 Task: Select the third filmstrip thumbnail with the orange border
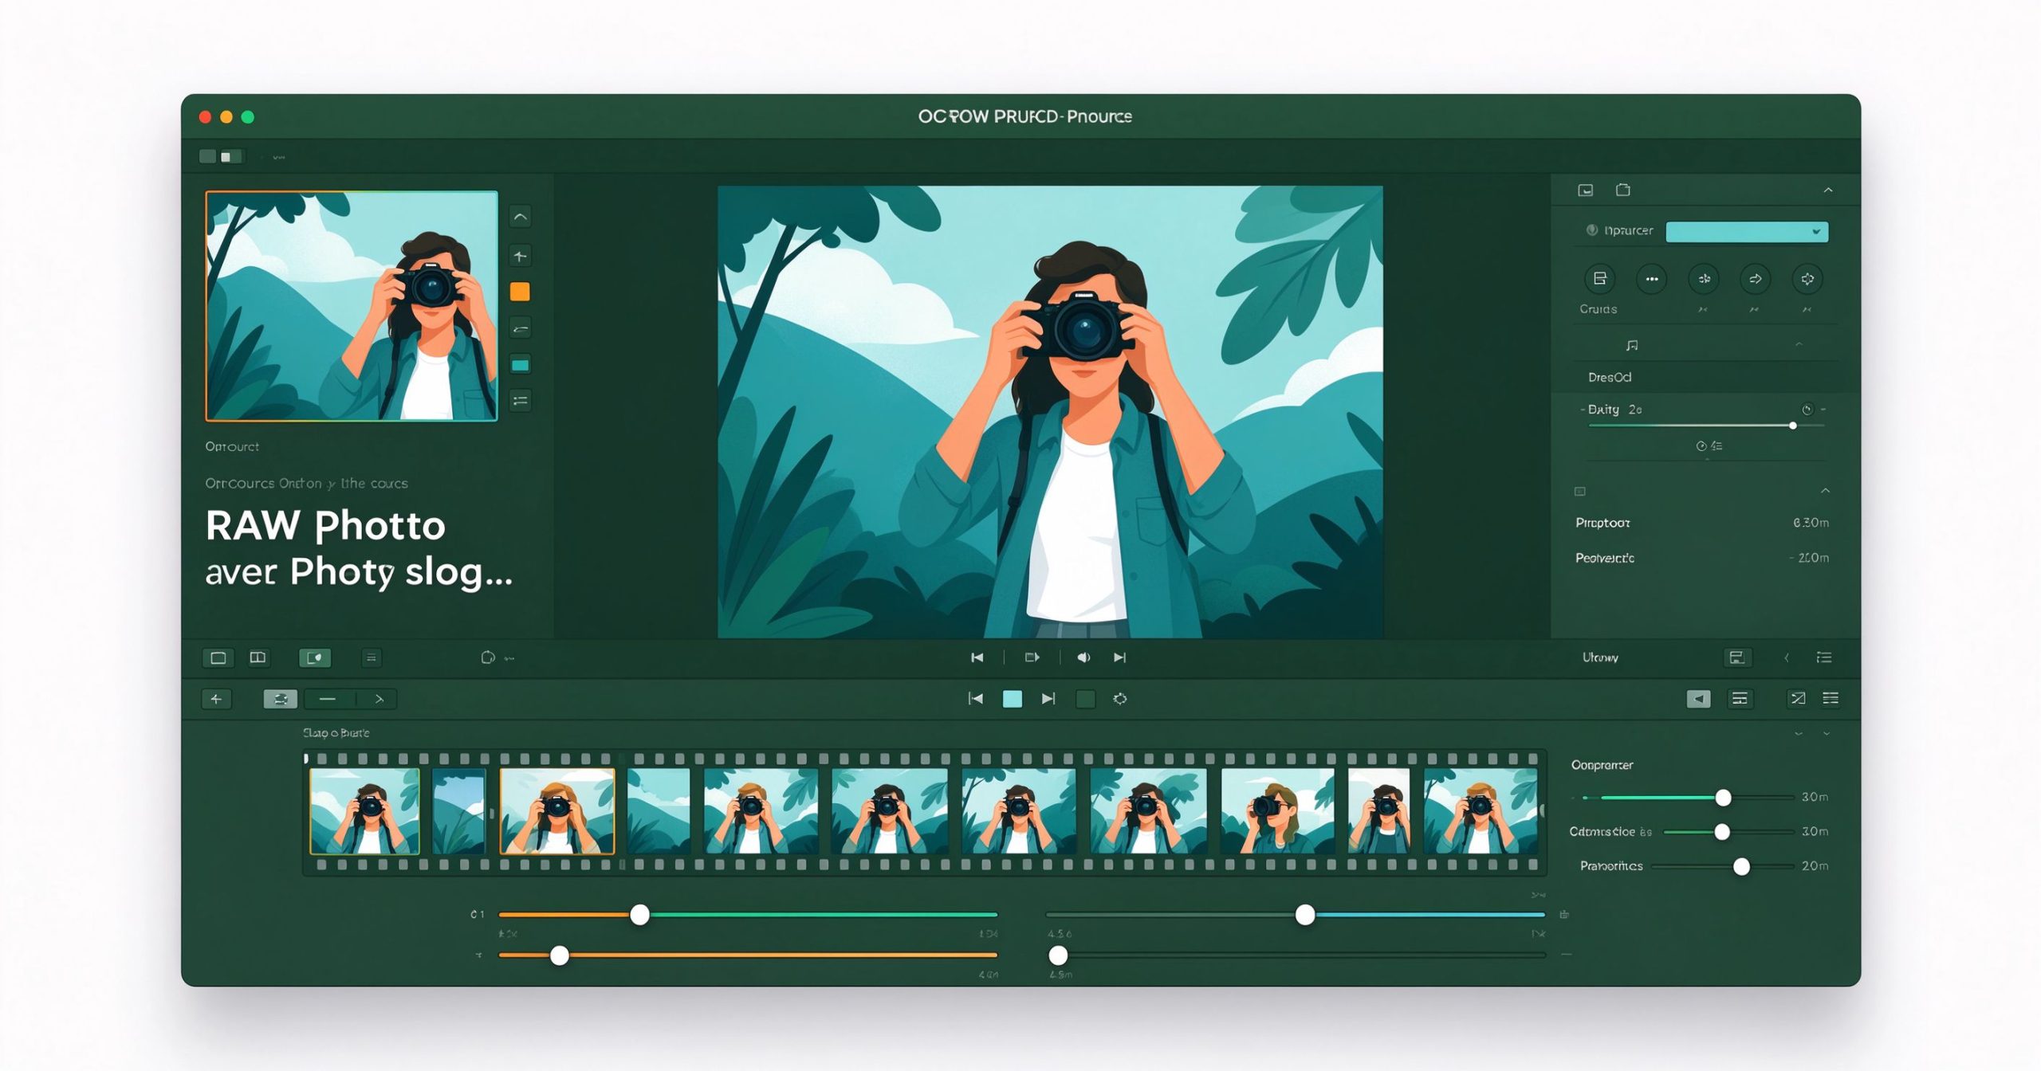[x=557, y=810]
